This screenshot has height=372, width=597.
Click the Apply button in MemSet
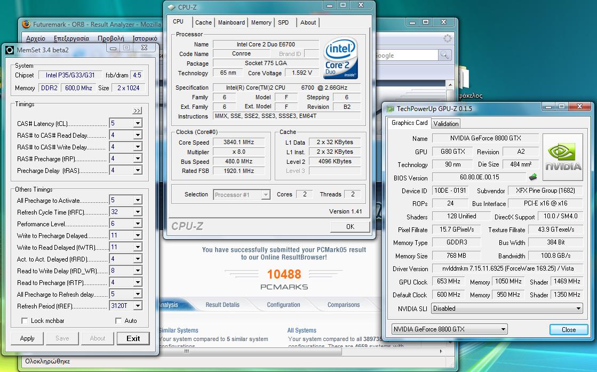pyautogui.click(x=27, y=338)
